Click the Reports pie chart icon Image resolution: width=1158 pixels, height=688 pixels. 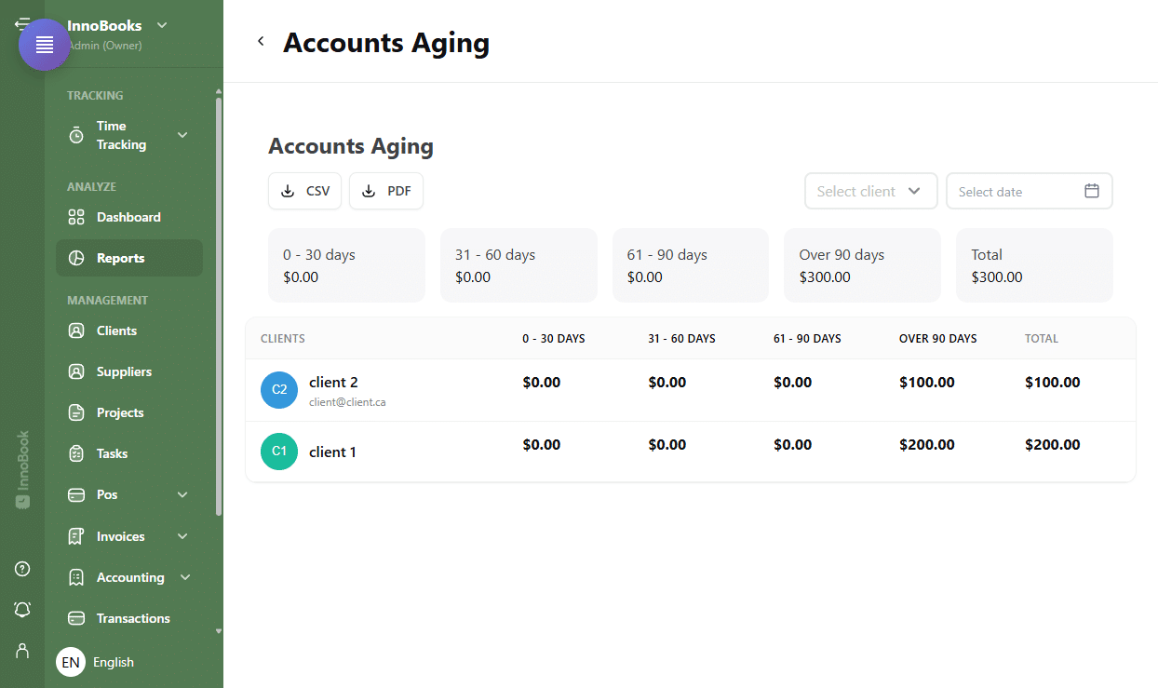pyautogui.click(x=76, y=258)
